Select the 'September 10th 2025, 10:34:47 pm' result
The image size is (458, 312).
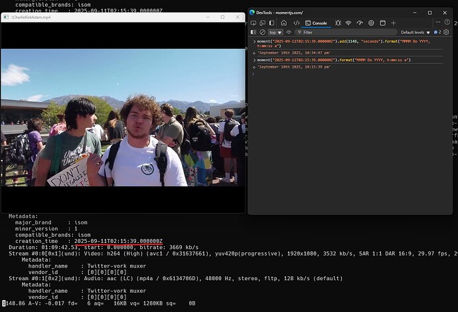click(293, 53)
